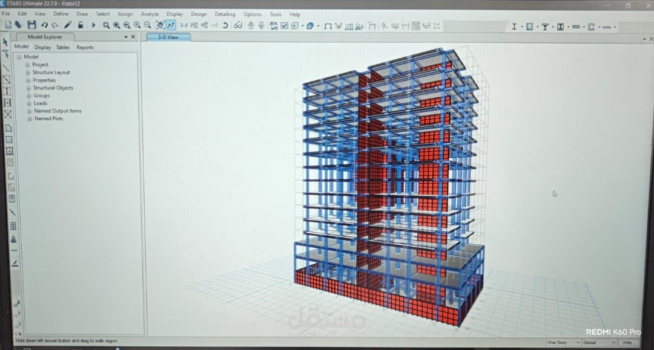
Task: Toggle the highlighted walk mode icon
Action: pos(171,25)
